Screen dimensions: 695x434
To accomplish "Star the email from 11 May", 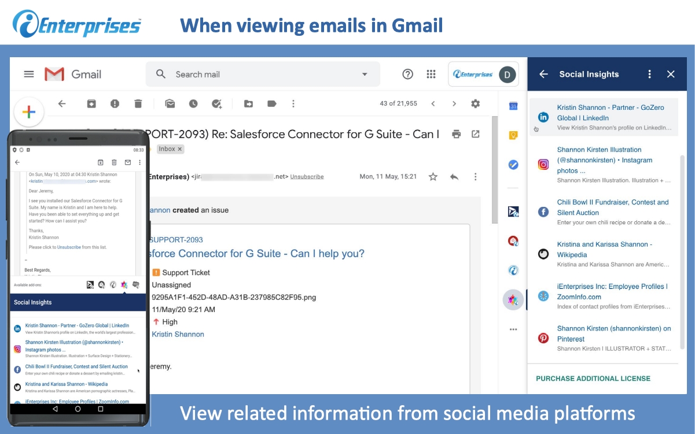I will (x=433, y=177).
